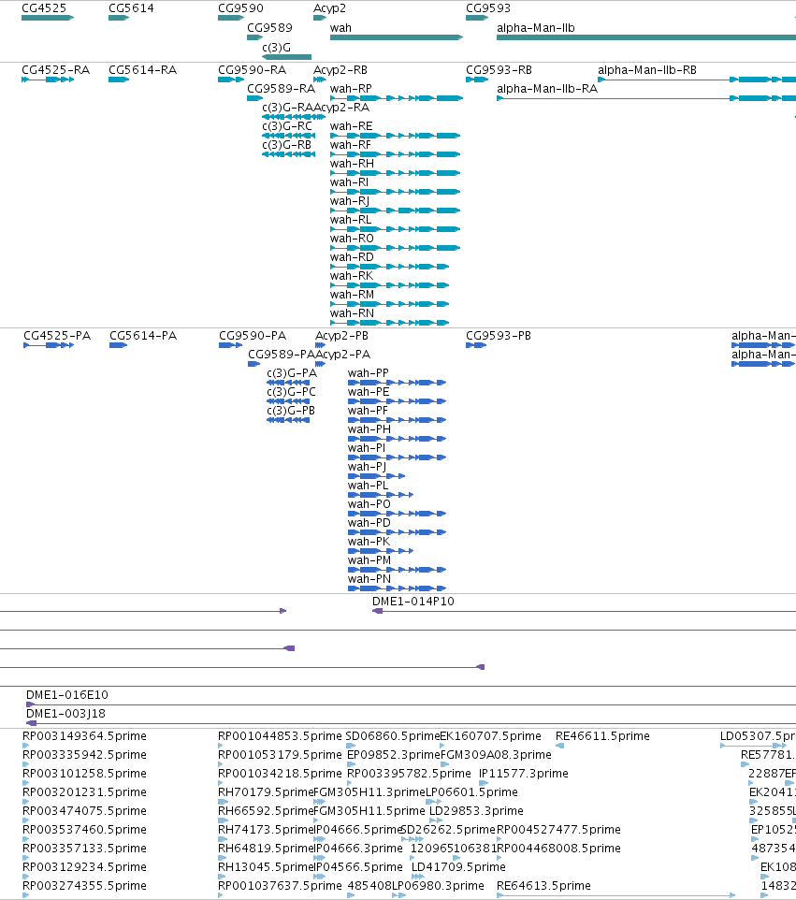Select the wah-RJ transcript label
The height and width of the screenshot is (900, 796).
[350, 201]
